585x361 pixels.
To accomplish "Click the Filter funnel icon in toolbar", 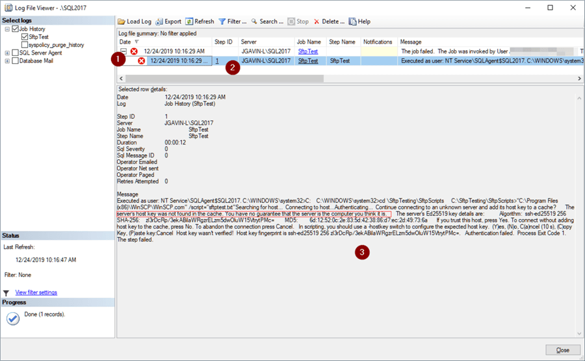I will [222, 21].
